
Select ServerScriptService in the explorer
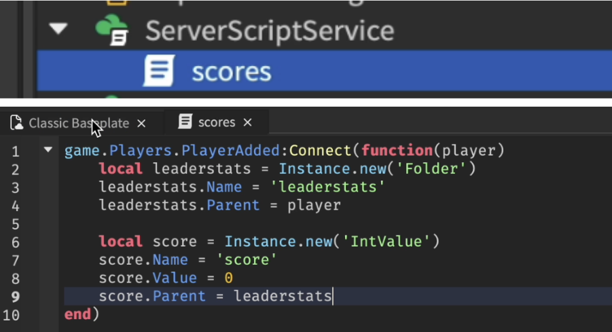(x=270, y=31)
